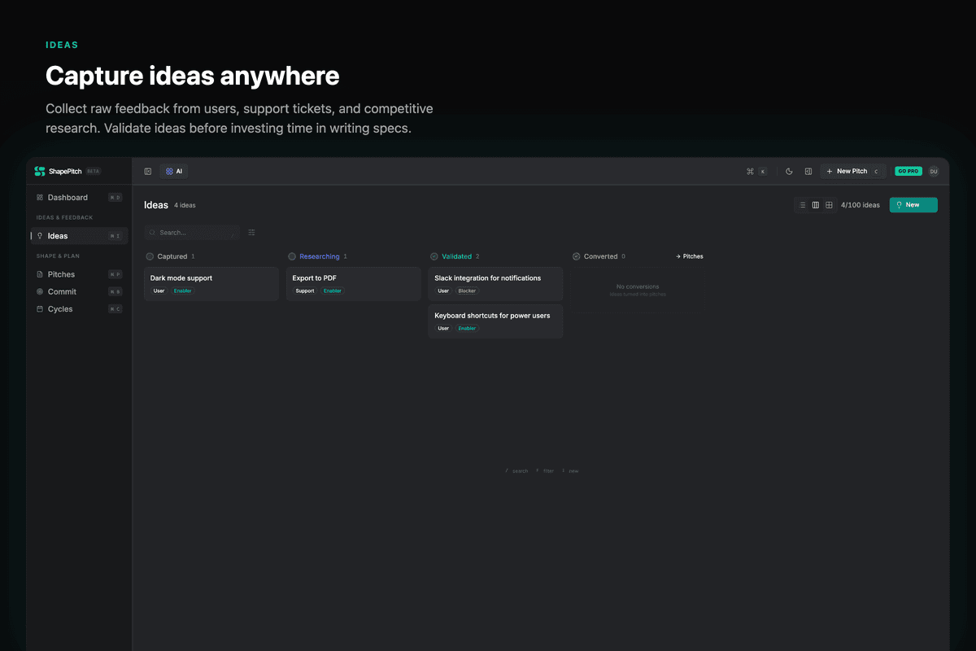
Task: Click the New Pitch button
Action: click(x=852, y=172)
